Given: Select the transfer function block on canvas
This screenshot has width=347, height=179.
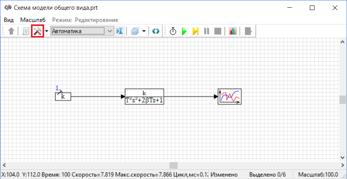Looking at the screenshot, I should (x=144, y=96).
